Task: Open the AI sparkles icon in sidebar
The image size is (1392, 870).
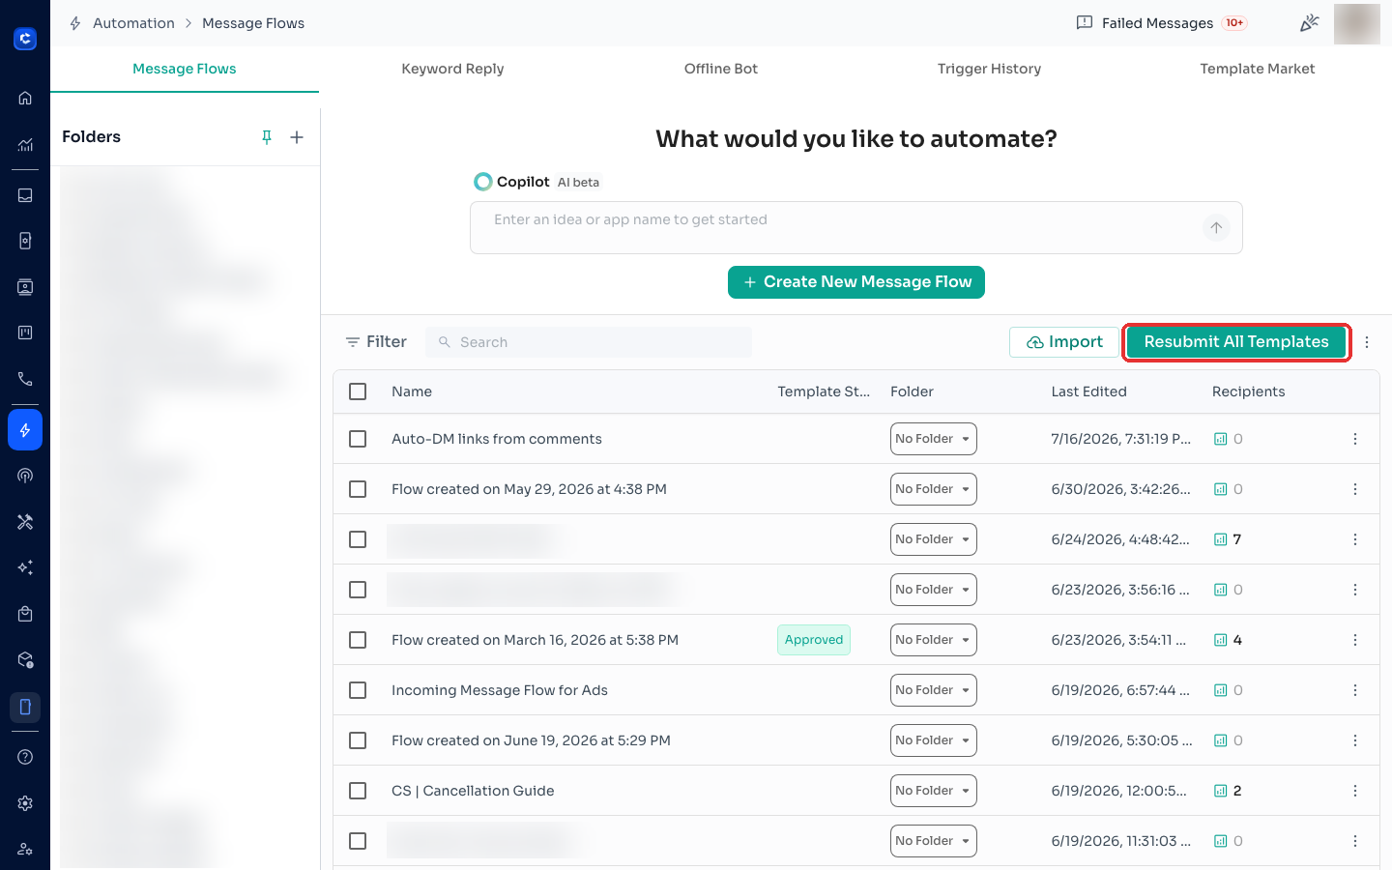Action: click(x=25, y=567)
